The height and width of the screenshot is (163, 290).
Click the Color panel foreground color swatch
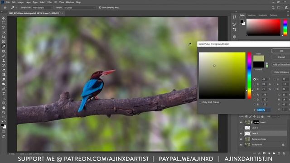242,21
